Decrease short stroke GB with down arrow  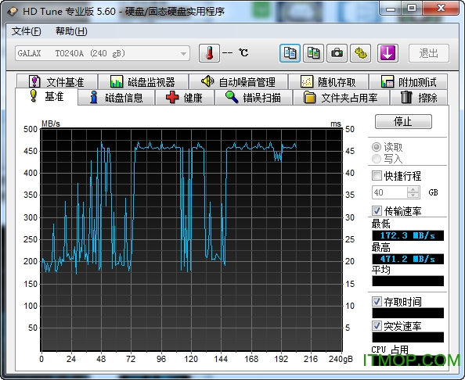pyautogui.click(x=413, y=195)
